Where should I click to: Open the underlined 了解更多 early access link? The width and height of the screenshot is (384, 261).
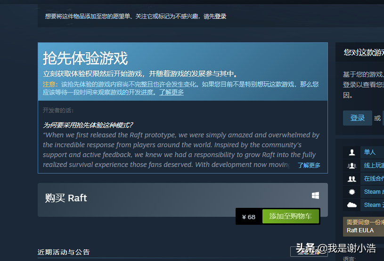coord(172,92)
